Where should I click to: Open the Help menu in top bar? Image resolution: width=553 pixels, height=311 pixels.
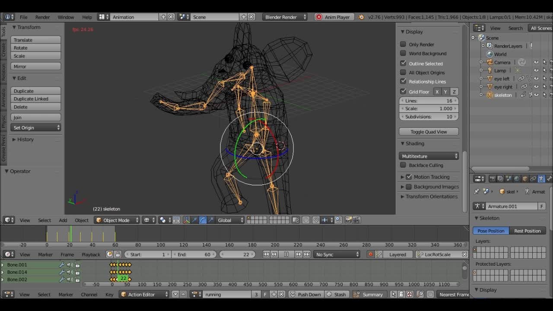pos(87,17)
